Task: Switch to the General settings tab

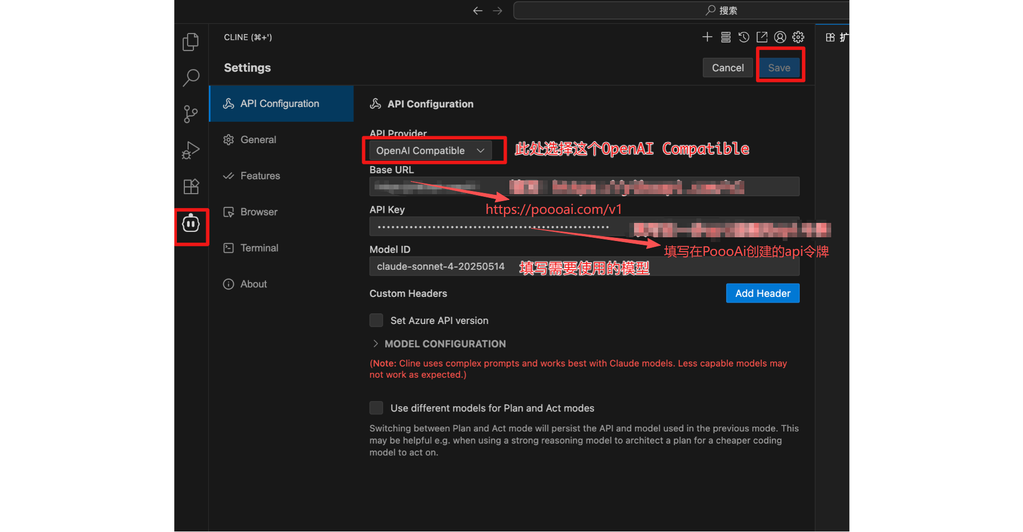Action: [x=258, y=140]
